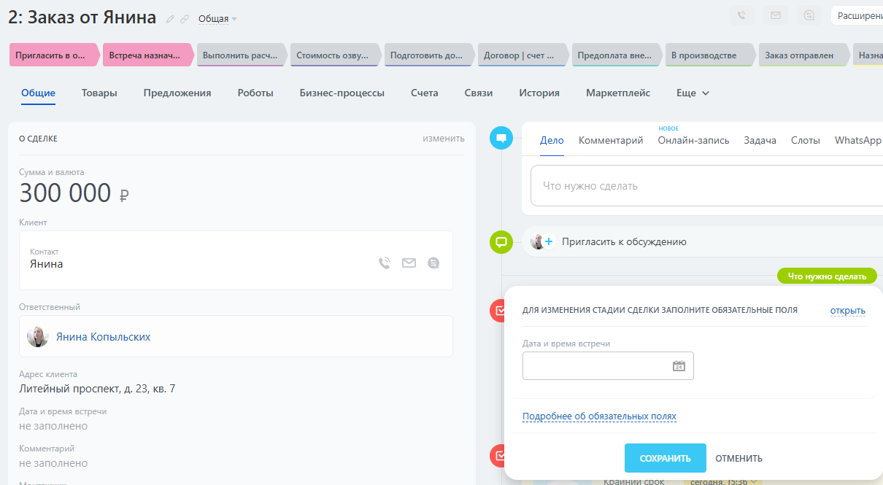The width and height of the screenshot is (883, 485).
Task: Open chat icon in contact Янина card
Action: tap(433, 263)
